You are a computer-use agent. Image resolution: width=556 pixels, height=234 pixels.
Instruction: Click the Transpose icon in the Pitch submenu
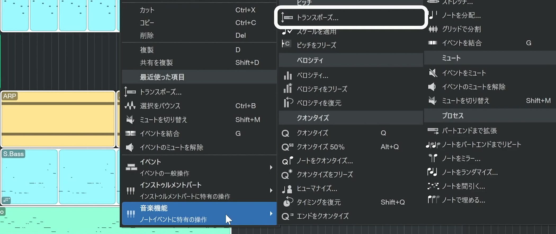coord(287,17)
